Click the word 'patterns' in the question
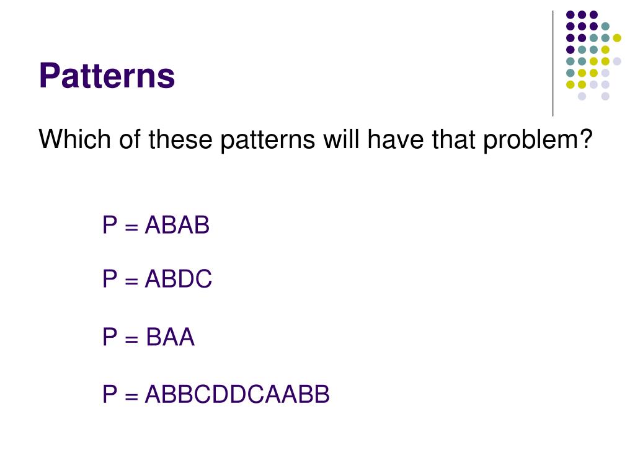 pos(268,139)
